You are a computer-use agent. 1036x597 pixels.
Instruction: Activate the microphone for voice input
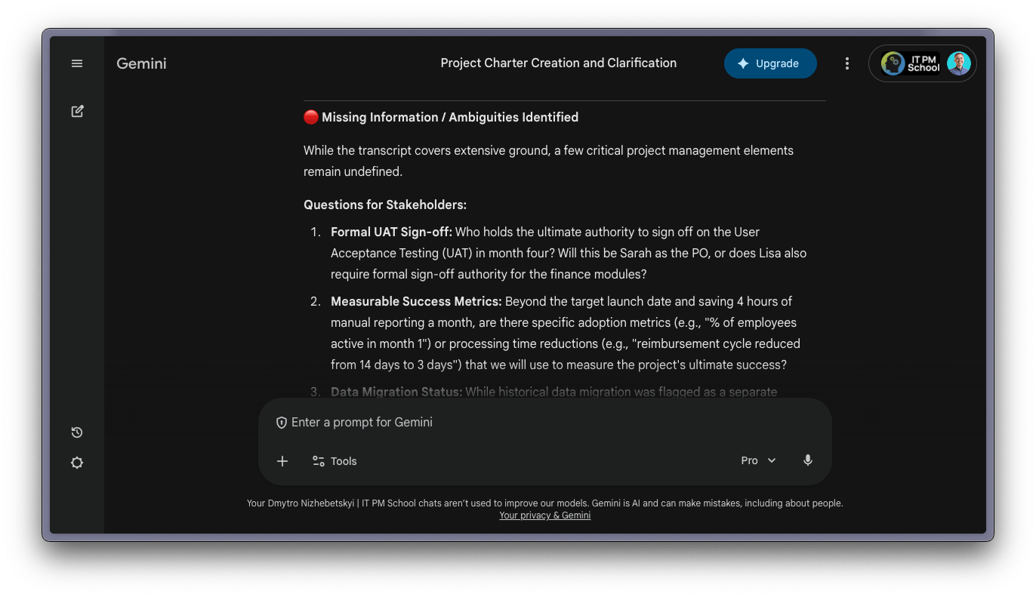click(x=808, y=460)
